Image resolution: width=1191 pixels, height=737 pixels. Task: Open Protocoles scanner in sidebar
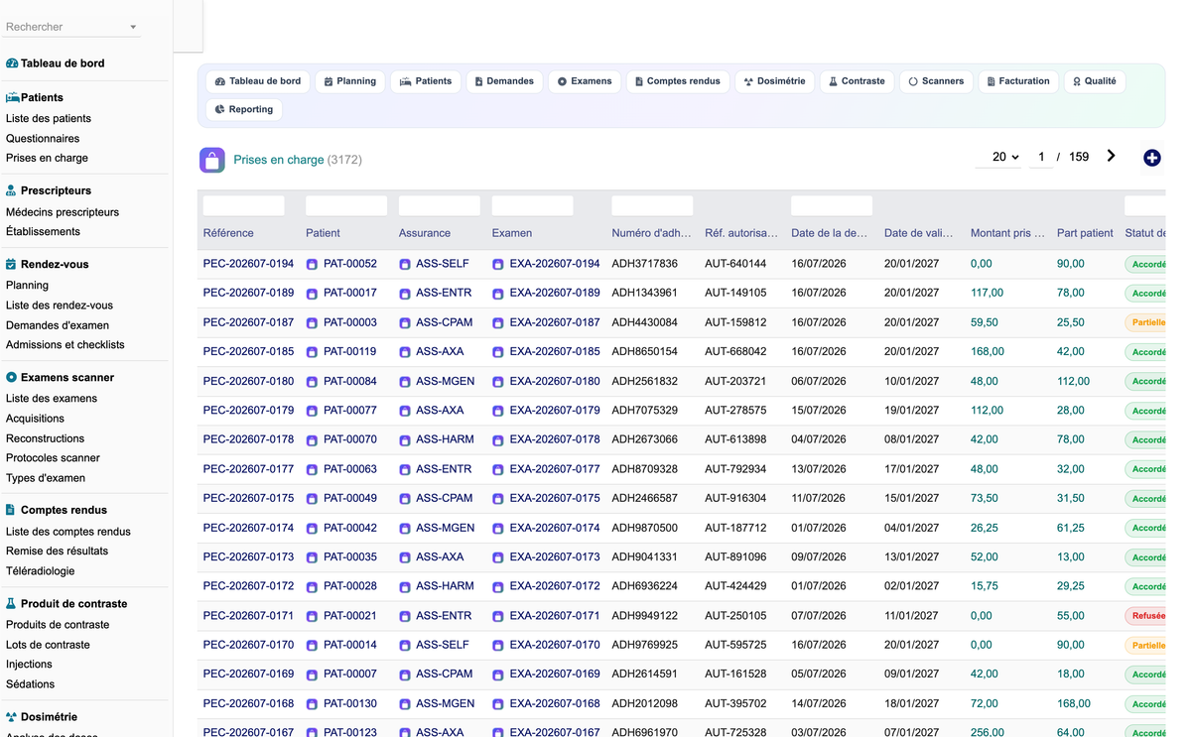click(x=53, y=458)
